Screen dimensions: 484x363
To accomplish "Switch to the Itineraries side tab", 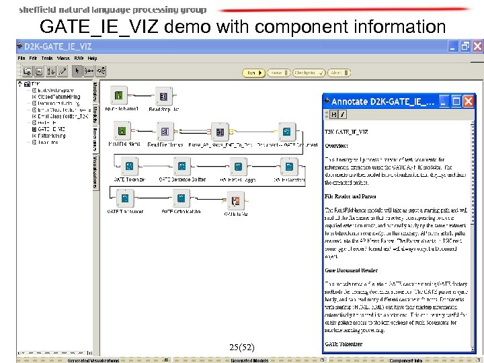I will tap(95, 139).
